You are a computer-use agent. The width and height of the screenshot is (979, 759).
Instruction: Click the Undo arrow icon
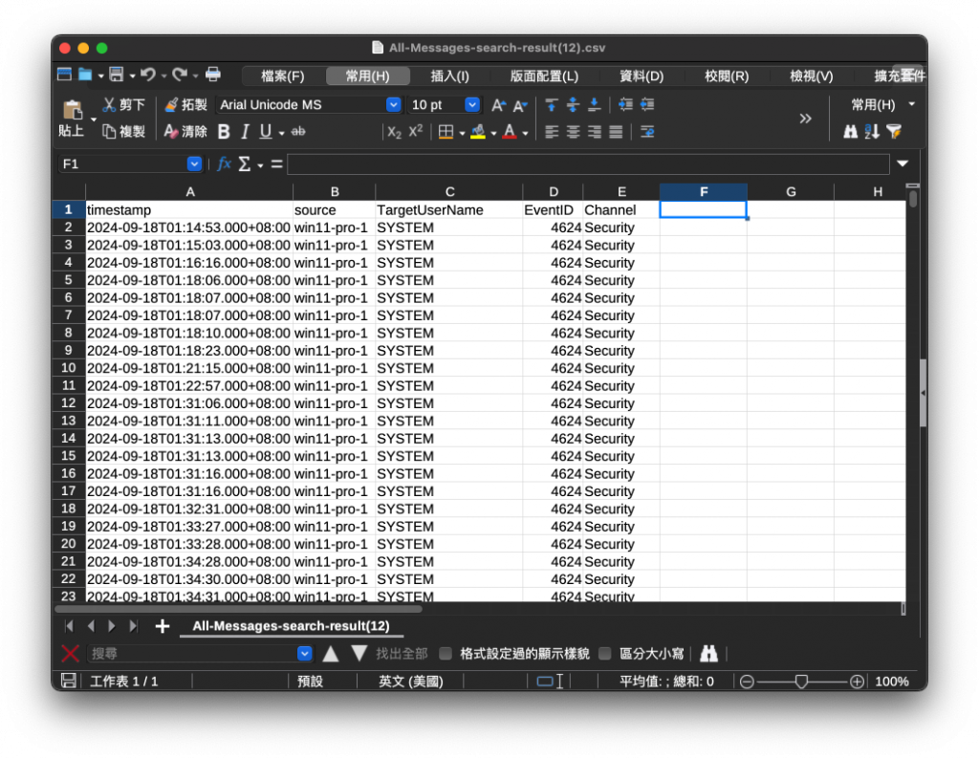pos(148,75)
